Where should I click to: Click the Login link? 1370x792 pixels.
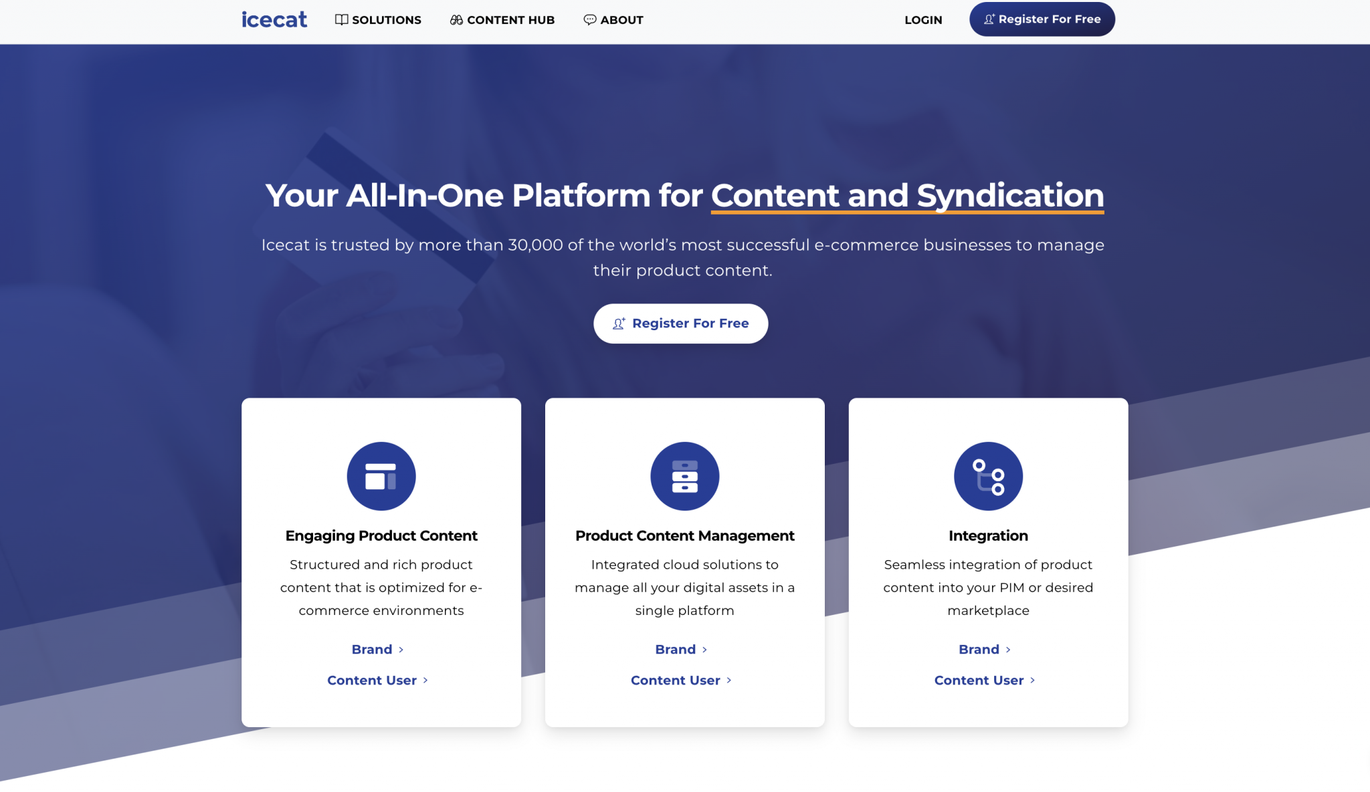923,20
